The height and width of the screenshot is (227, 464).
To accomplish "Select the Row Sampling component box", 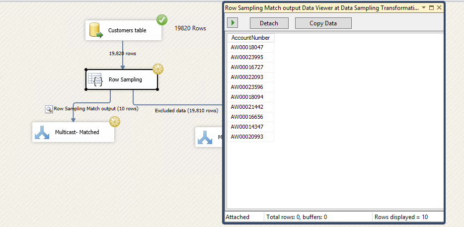I will click(x=122, y=79).
